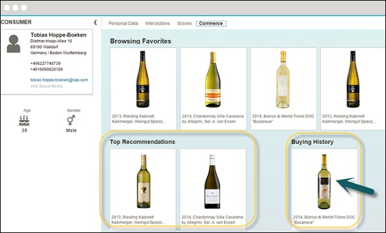Open the Scores tab
Screen dimensions: 386x233
(184, 23)
